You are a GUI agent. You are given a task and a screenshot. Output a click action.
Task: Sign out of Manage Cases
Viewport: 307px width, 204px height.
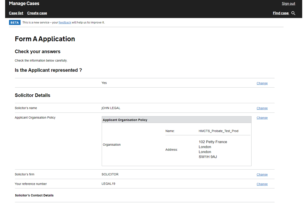tap(288, 4)
